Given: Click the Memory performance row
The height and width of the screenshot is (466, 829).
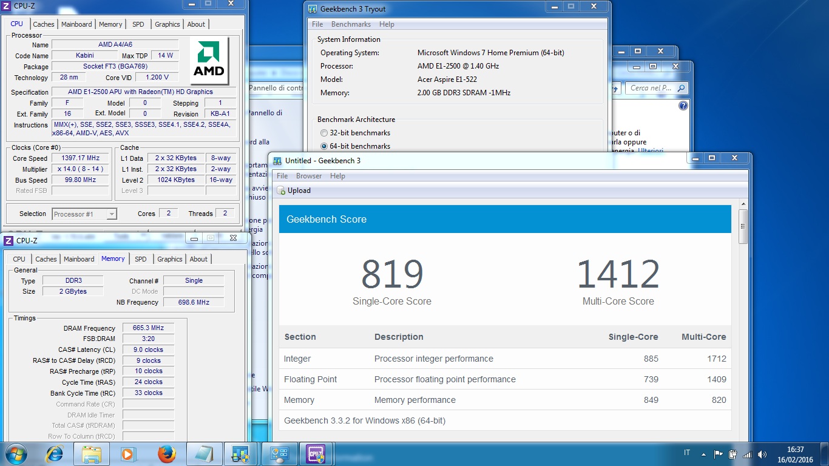Looking at the screenshot, I should tap(505, 400).
